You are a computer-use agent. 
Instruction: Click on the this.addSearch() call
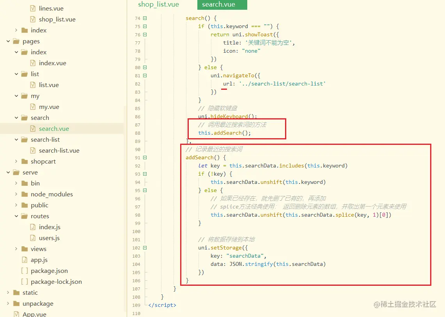click(x=225, y=133)
